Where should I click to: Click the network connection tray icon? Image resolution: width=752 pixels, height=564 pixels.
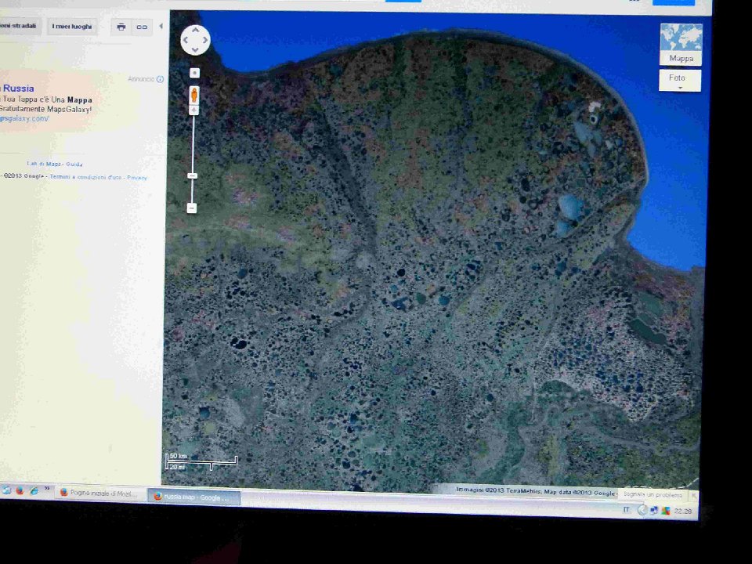coord(653,511)
